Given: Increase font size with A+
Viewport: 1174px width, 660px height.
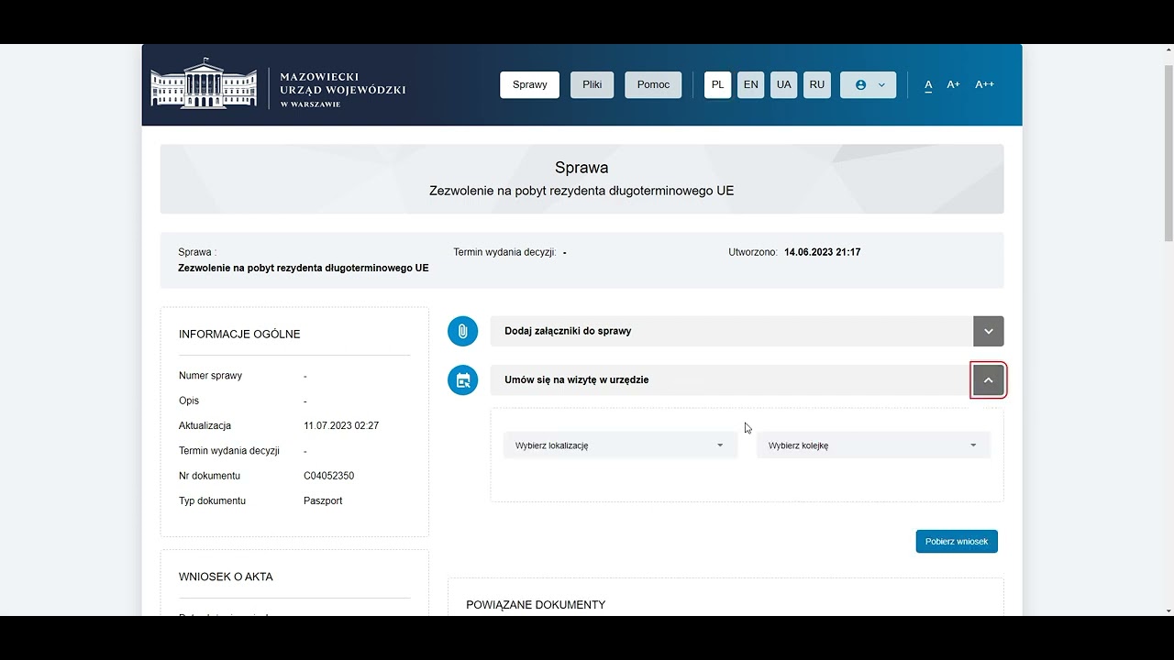Looking at the screenshot, I should [954, 84].
